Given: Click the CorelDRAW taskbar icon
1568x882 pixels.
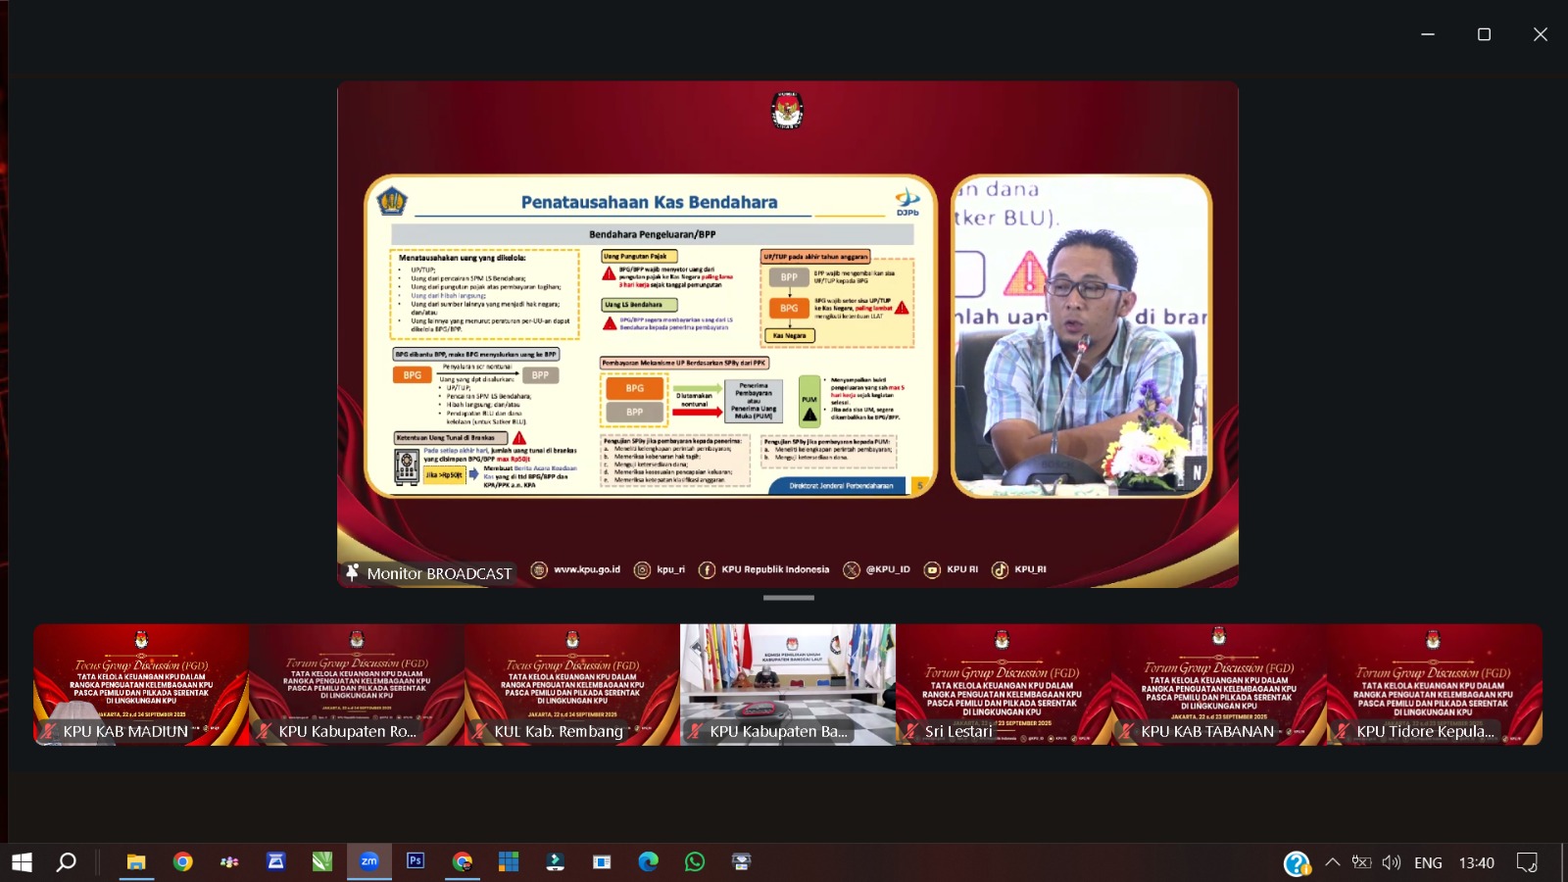Looking at the screenshot, I should coord(322,861).
